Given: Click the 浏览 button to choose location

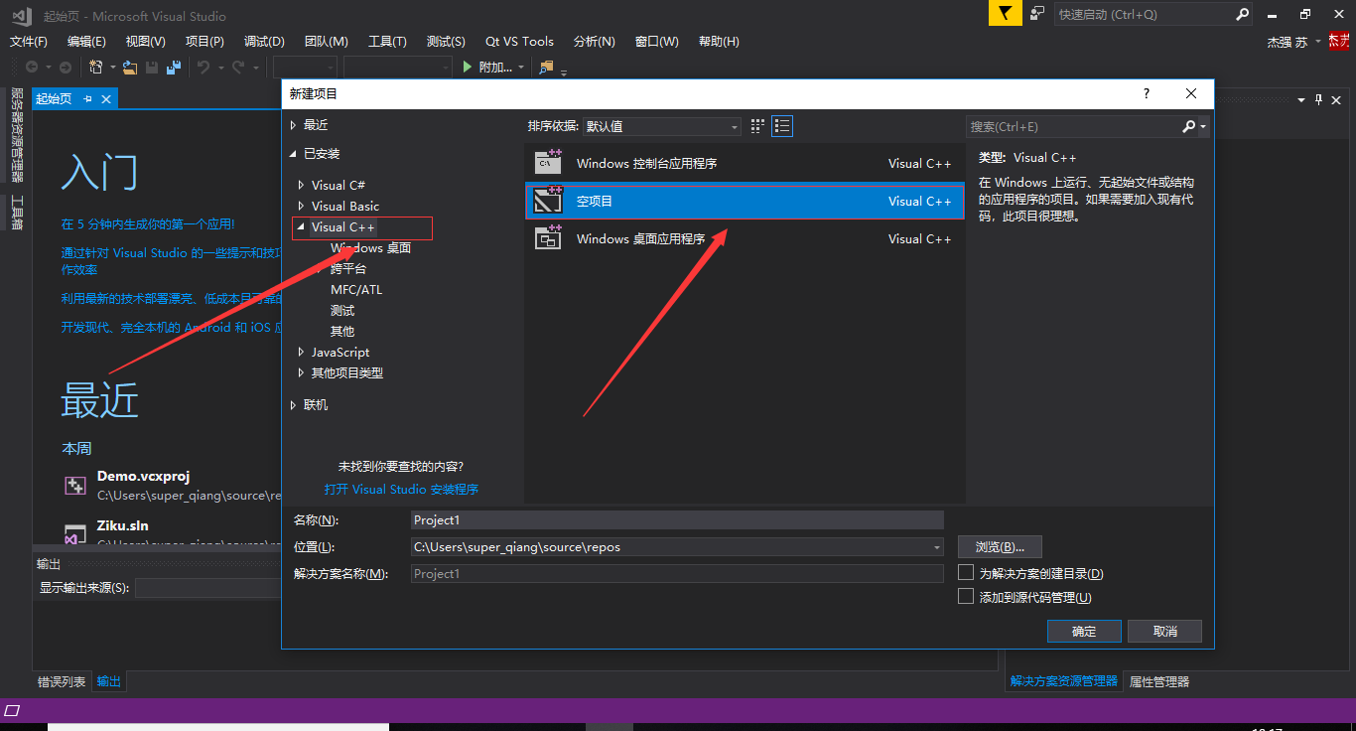Looking at the screenshot, I should pos(1000,546).
